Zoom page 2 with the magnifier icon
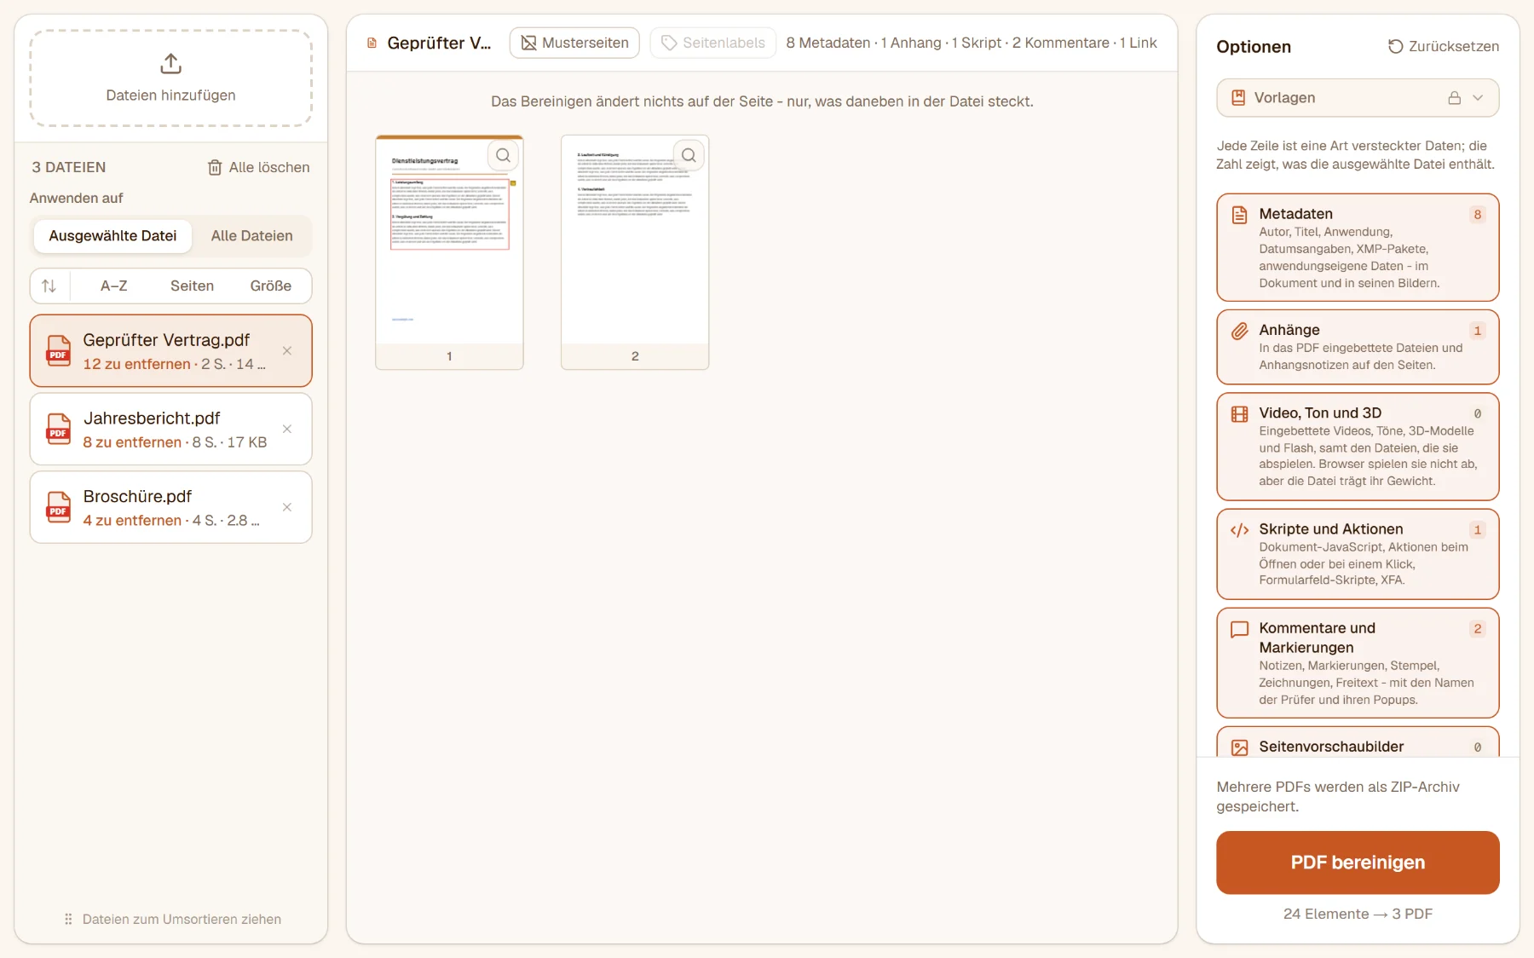Viewport: 1534px width, 958px height. pyautogui.click(x=689, y=155)
